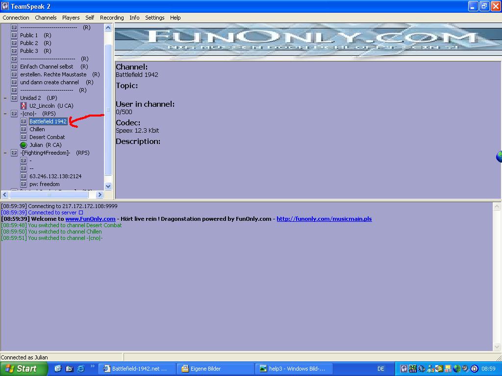This screenshot has width=502, height=376.
Task: Open the Players menu
Action: [x=71, y=18]
